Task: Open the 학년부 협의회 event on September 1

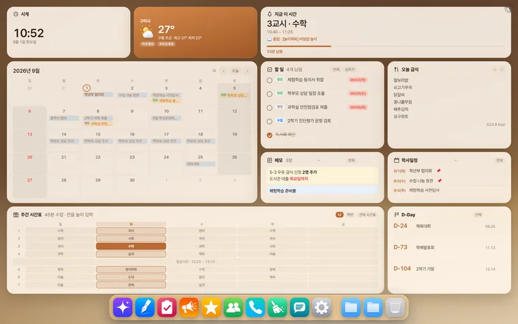Action: pos(97,95)
